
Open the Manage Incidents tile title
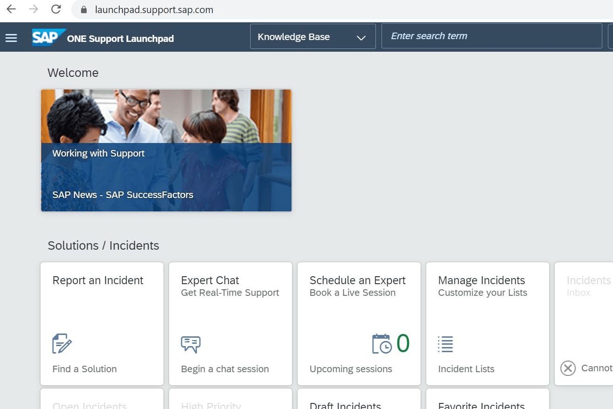coord(481,280)
